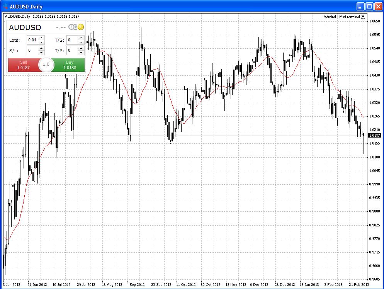The width and height of the screenshot is (384, 289).
Task: Click the 21 Feb 2013 date label
Action: [359, 285]
